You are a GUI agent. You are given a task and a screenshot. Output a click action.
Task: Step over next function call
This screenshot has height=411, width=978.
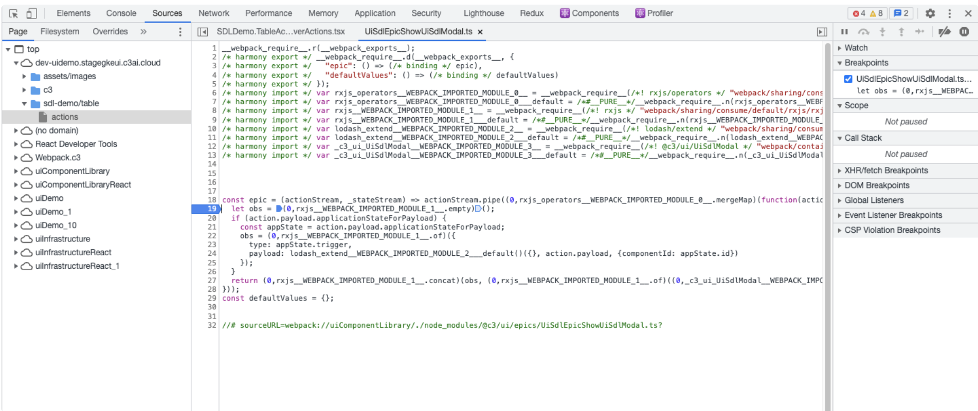[864, 32]
